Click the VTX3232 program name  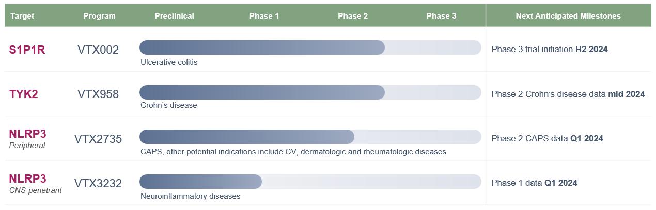click(x=98, y=183)
